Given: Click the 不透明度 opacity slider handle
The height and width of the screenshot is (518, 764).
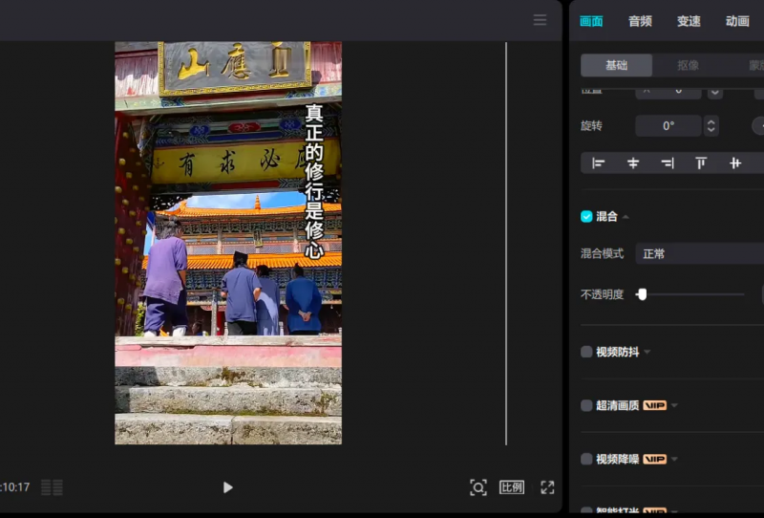Looking at the screenshot, I should pos(642,294).
